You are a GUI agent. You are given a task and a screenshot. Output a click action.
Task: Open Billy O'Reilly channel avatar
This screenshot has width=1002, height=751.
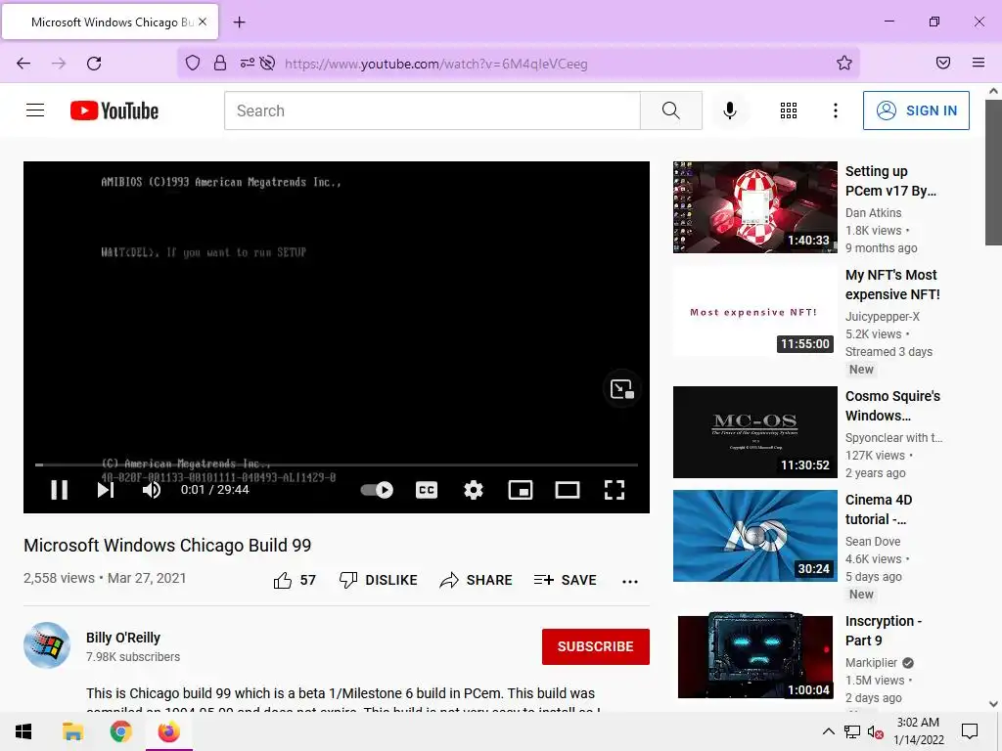point(47,645)
